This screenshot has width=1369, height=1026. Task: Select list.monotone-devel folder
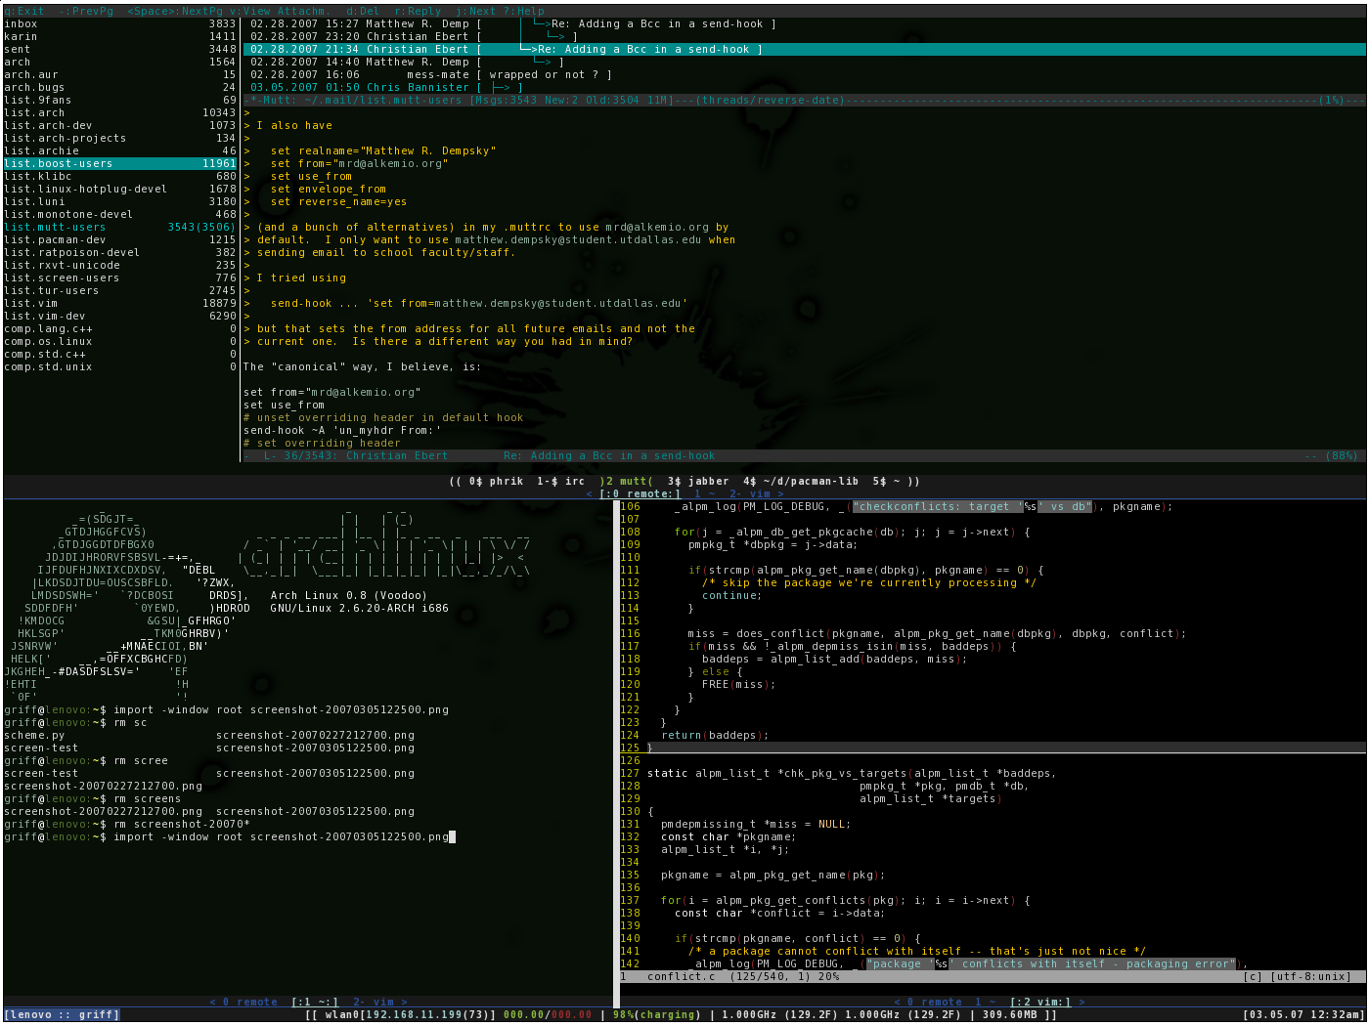[120, 214]
